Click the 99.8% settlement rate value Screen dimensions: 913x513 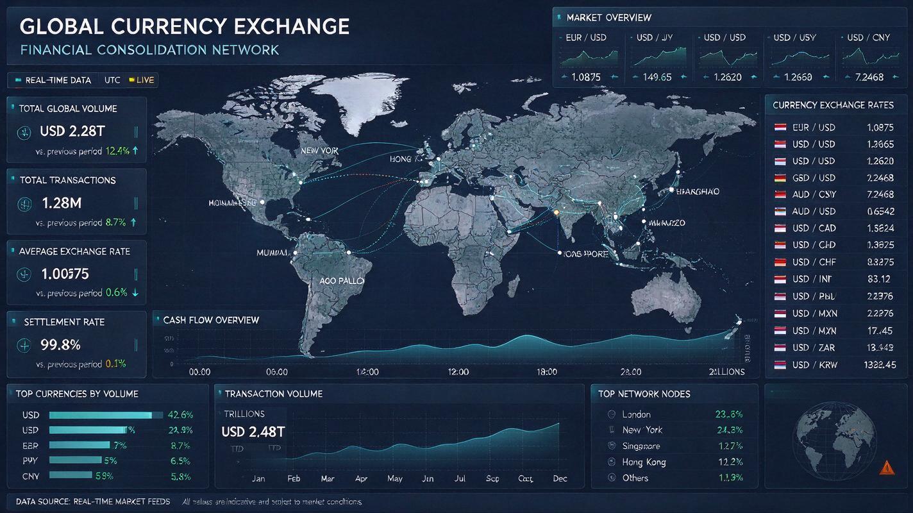coord(60,344)
